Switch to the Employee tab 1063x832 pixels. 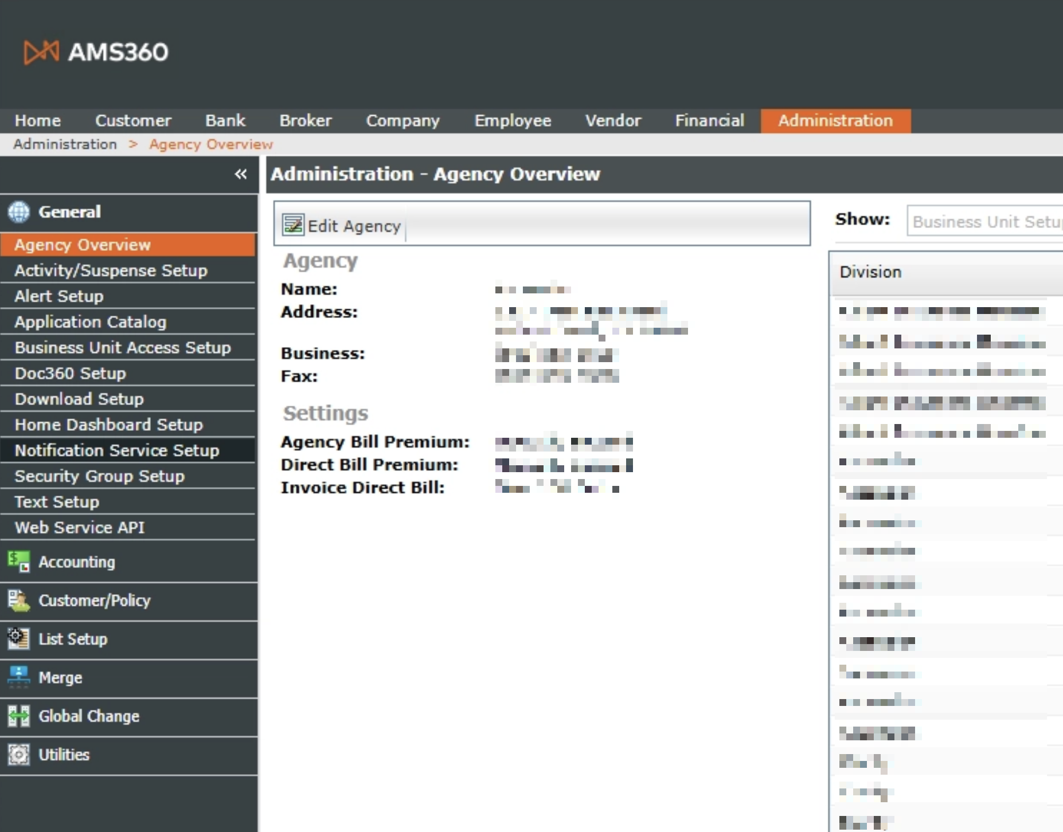[513, 121]
